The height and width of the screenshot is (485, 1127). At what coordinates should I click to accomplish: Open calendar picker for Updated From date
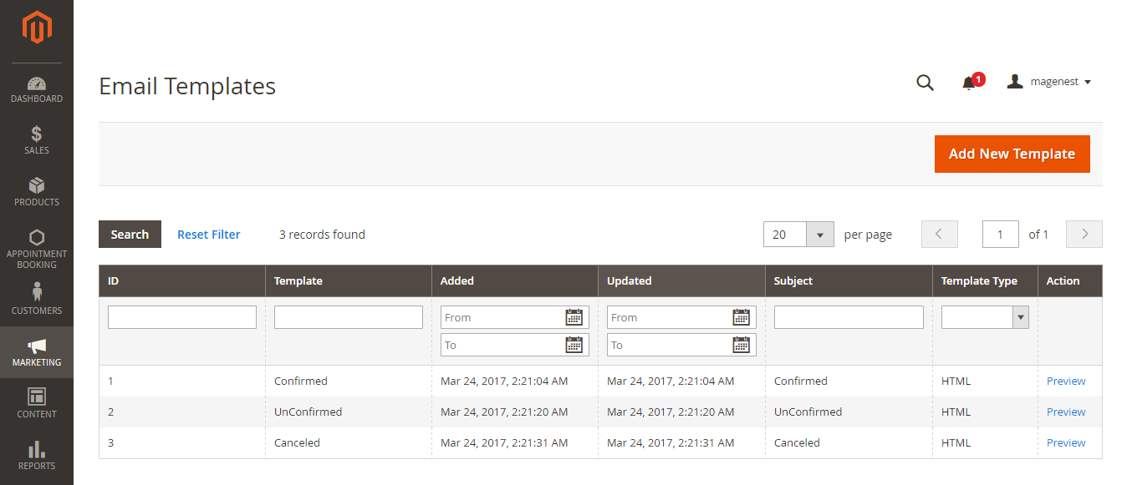[x=741, y=317]
